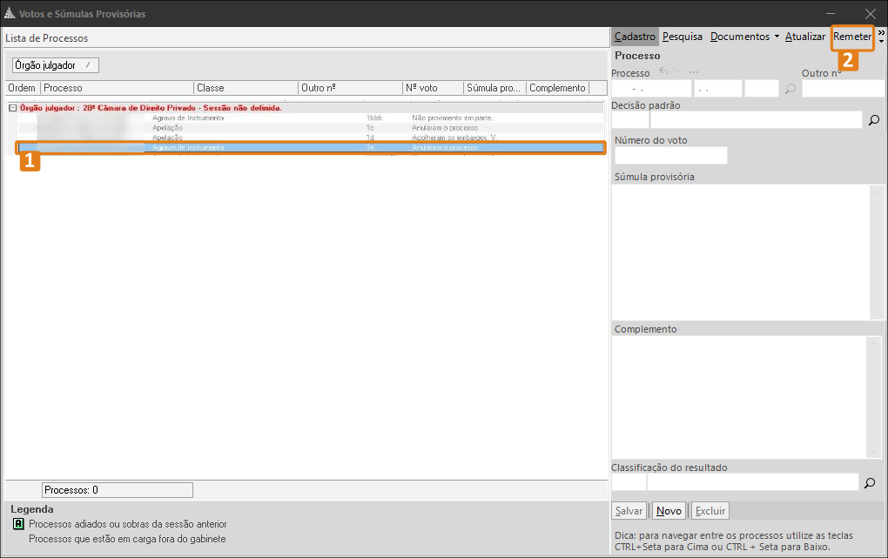
Task: Sort by the Súmula pro... column header
Action: pos(495,88)
